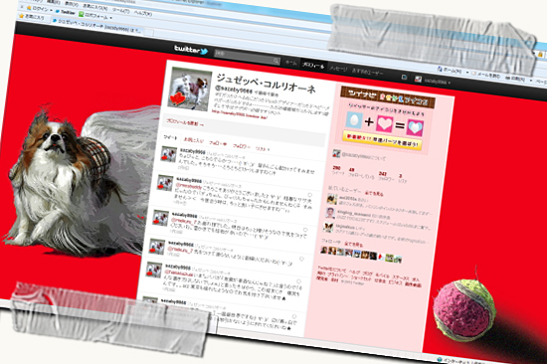Select the フォロワー tab
The width and height of the screenshot is (547, 364).
pos(241,146)
